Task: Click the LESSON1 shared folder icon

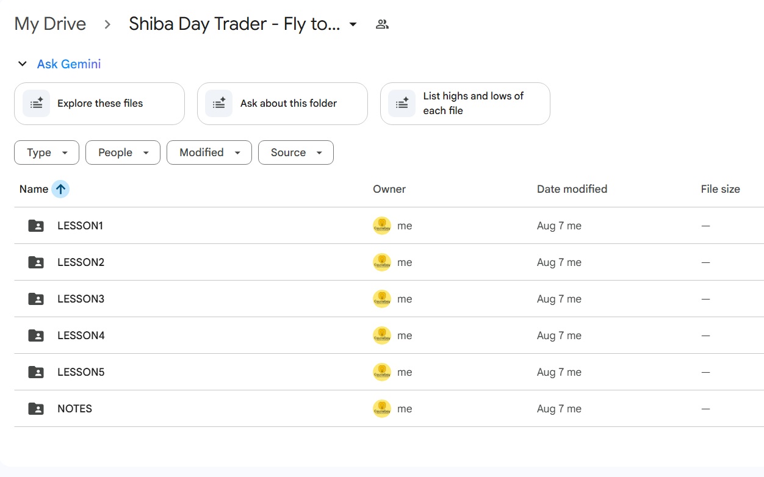Action: 36,226
